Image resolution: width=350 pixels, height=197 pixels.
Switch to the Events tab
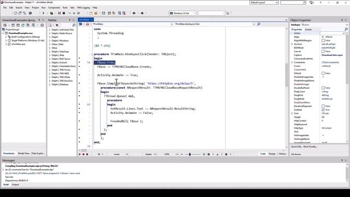(308, 30)
